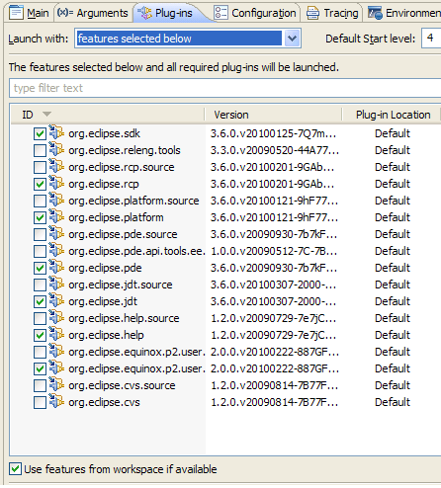Select the feature icon of org.eclipse.help

click(56, 334)
